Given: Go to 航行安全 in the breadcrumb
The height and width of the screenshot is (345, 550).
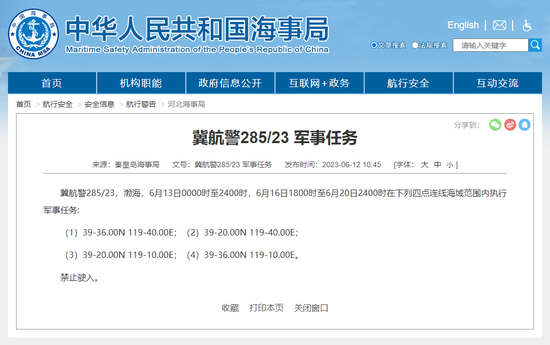Looking at the screenshot, I should tap(58, 104).
